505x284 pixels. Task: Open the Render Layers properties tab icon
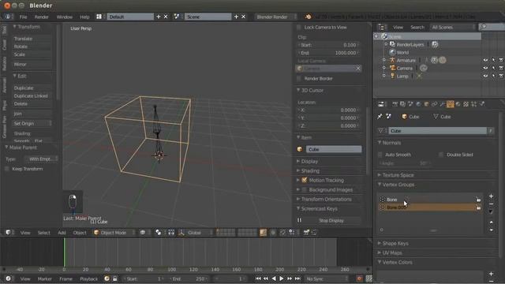(x=402, y=104)
